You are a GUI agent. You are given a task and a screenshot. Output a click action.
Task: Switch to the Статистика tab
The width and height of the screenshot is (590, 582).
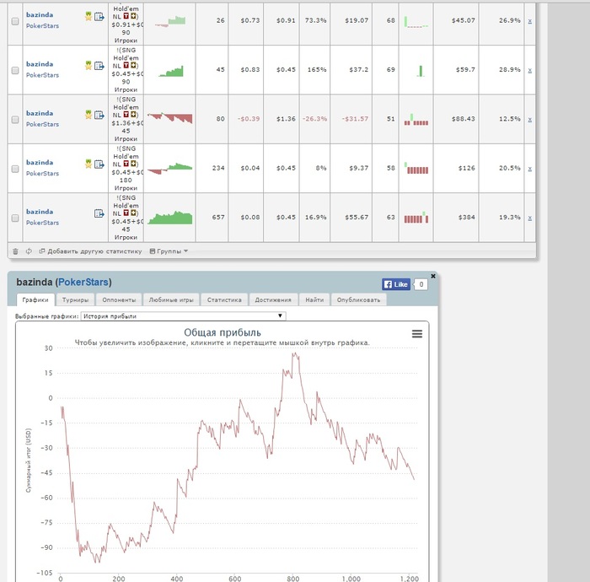coord(224,299)
